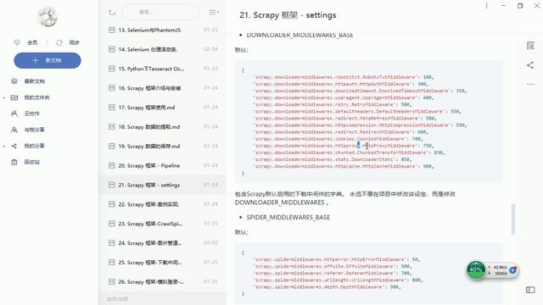Open note 23. Scrapy 框架-CrawlSpi...
Viewport: 543px width, 305px height.
[x=162, y=224]
